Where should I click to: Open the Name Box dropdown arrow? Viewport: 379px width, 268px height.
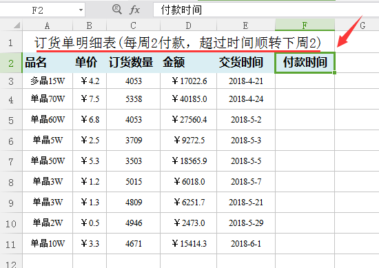coord(81,10)
